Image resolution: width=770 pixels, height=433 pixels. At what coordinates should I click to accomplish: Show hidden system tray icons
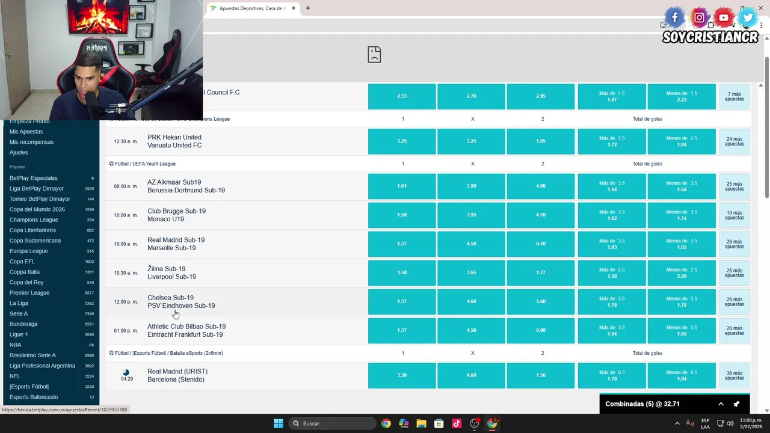pyautogui.click(x=677, y=423)
